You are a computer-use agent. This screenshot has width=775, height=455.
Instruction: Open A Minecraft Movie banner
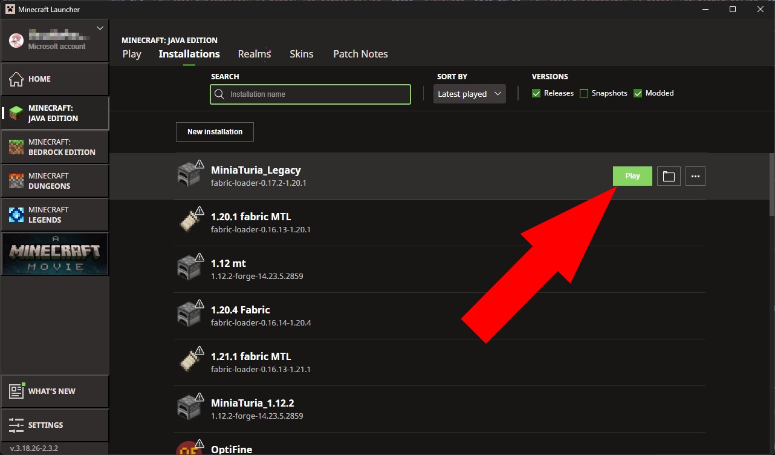(55, 254)
